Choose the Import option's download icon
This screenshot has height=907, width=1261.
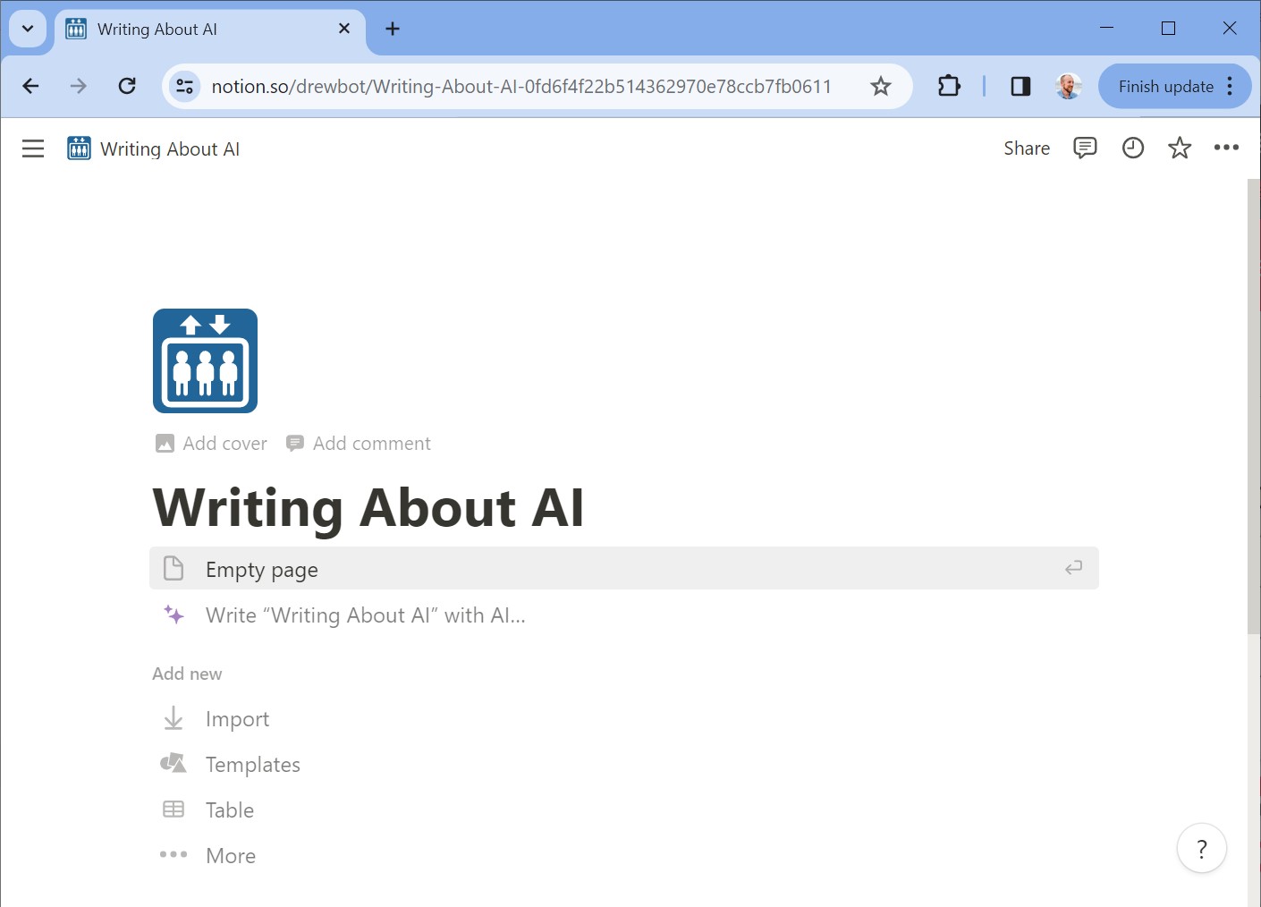(173, 717)
